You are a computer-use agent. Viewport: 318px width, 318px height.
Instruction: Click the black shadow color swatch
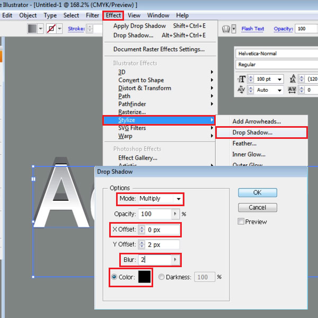click(144, 277)
